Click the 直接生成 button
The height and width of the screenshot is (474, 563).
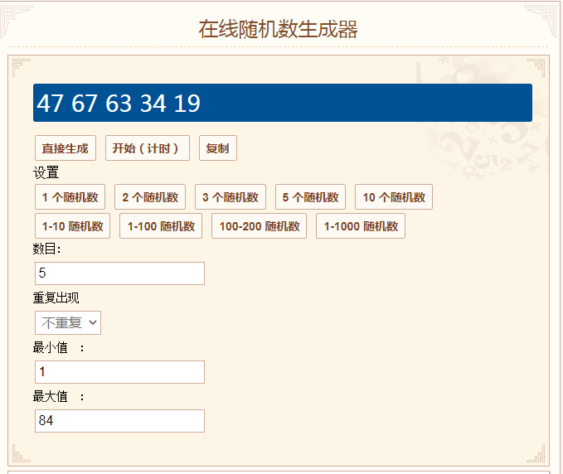coord(65,148)
